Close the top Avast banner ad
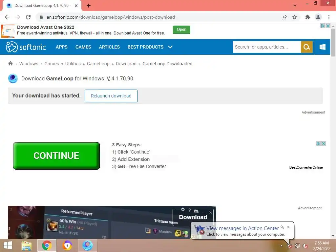Image resolution: width=336 pixels, height=252 pixels. tap(328, 26)
